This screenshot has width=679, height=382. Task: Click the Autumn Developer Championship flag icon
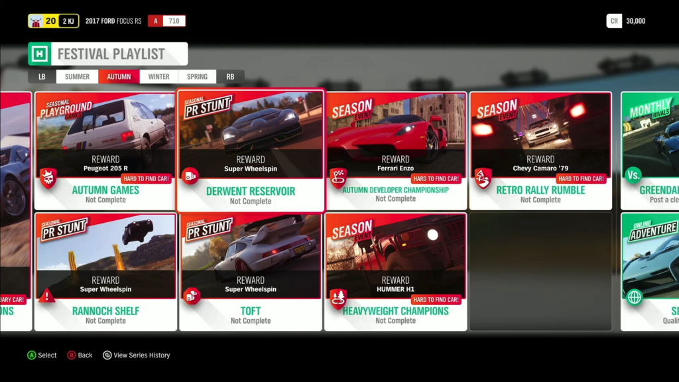338,178
